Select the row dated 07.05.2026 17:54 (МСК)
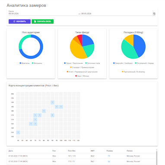The height and width of the screenshot is (165, 165). pos(81,156)
